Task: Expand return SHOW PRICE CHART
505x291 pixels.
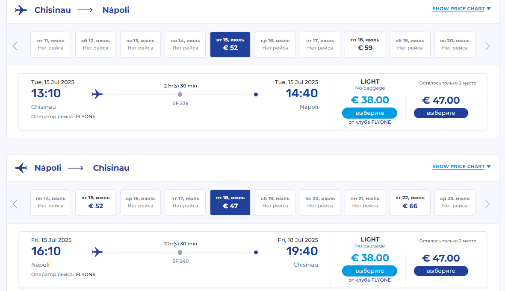Action: tap(461, 166)
